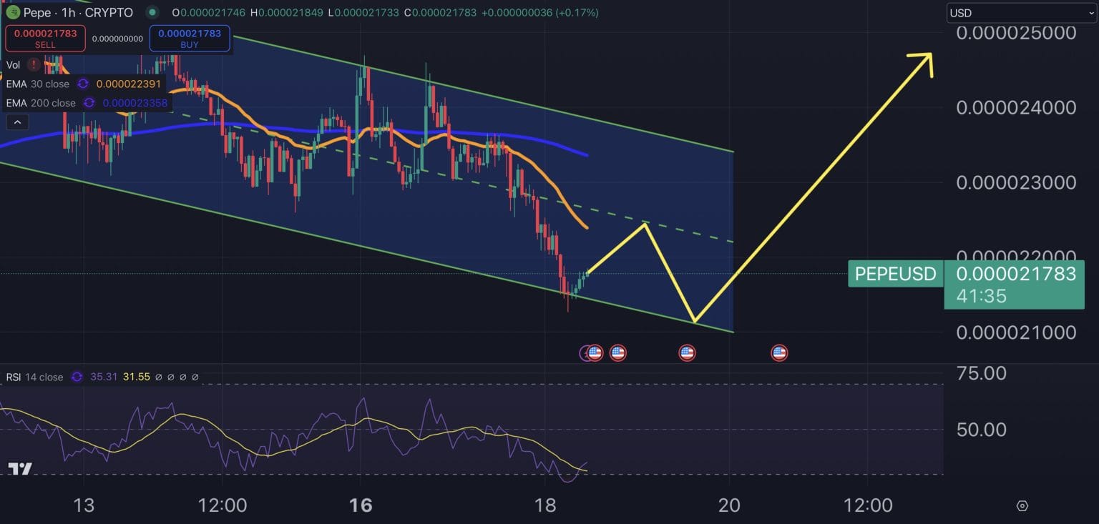Click the 12:00 time axis label
Image resolution: width=1099 pixels, height=524 pixels.
click(223, 505)
